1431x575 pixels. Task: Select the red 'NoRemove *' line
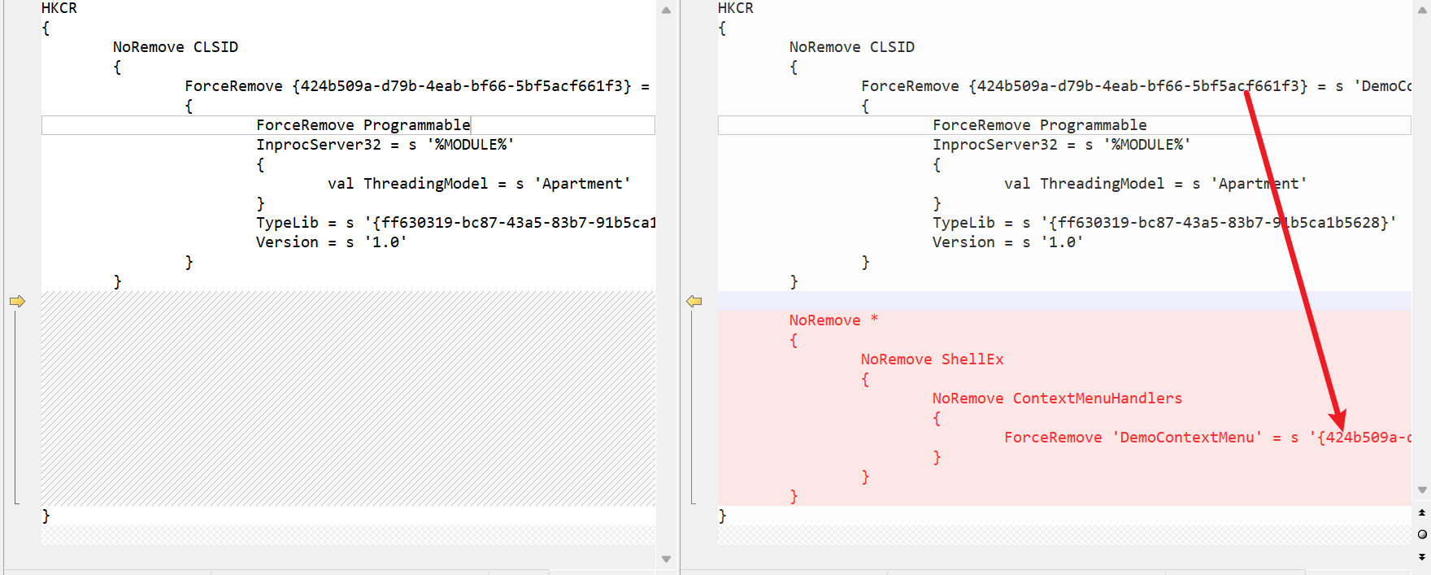833,320
